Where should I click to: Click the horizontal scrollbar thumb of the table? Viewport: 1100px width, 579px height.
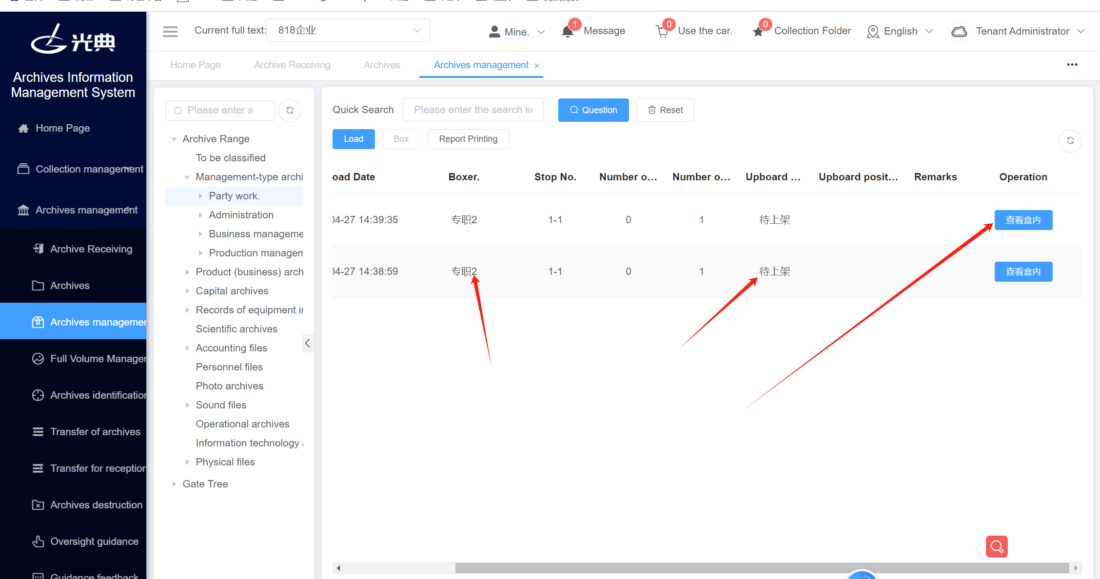[x=762, y=568]
